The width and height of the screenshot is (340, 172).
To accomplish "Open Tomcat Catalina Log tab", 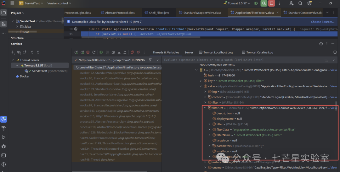I will point(258,52).
